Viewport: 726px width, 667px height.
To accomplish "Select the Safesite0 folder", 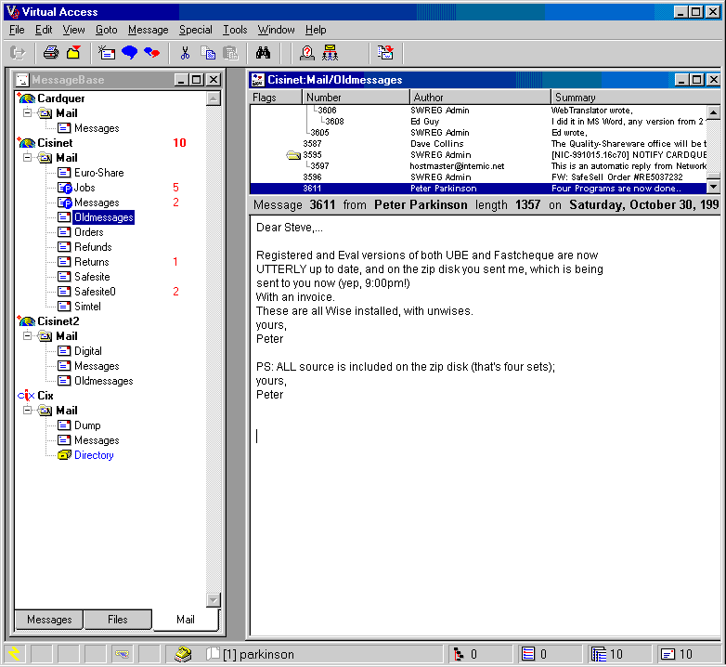I will (x=95, y=292).
